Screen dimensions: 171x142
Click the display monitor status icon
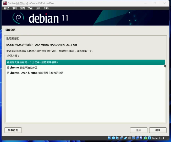click(133, 138)
